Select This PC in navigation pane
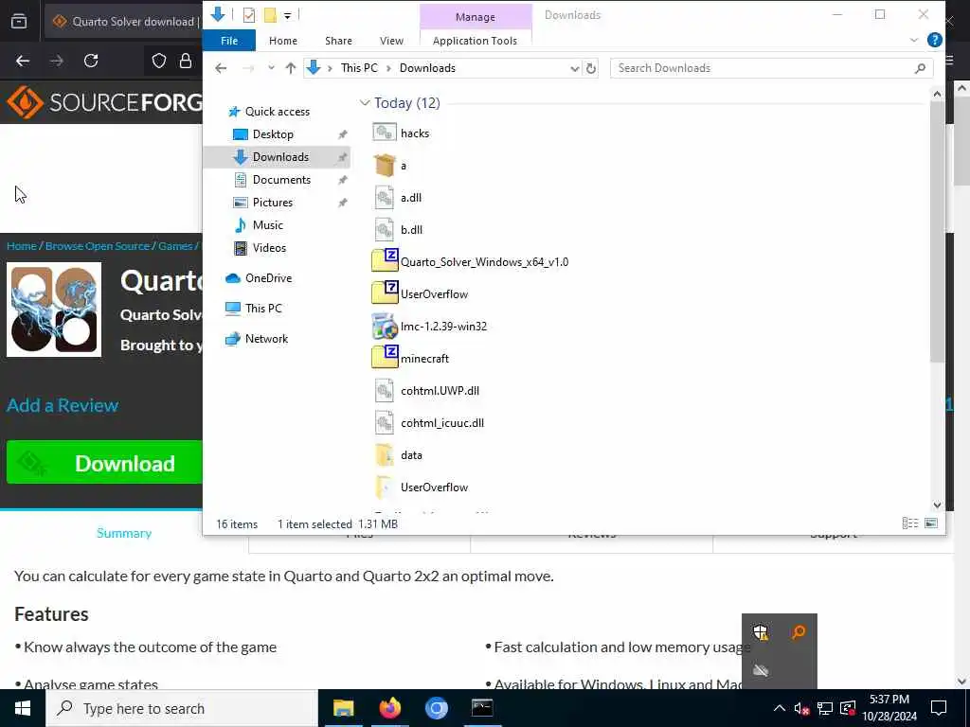 pos(263,309)
